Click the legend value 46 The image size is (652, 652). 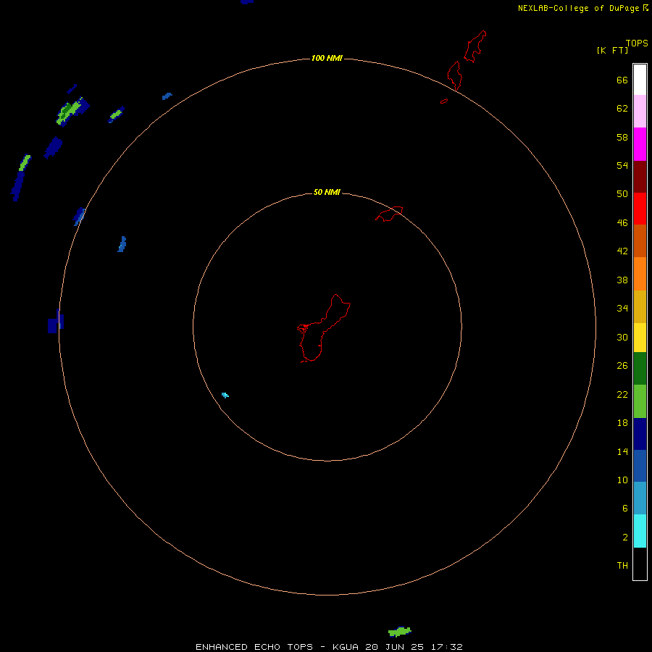[x=622, y=222]
